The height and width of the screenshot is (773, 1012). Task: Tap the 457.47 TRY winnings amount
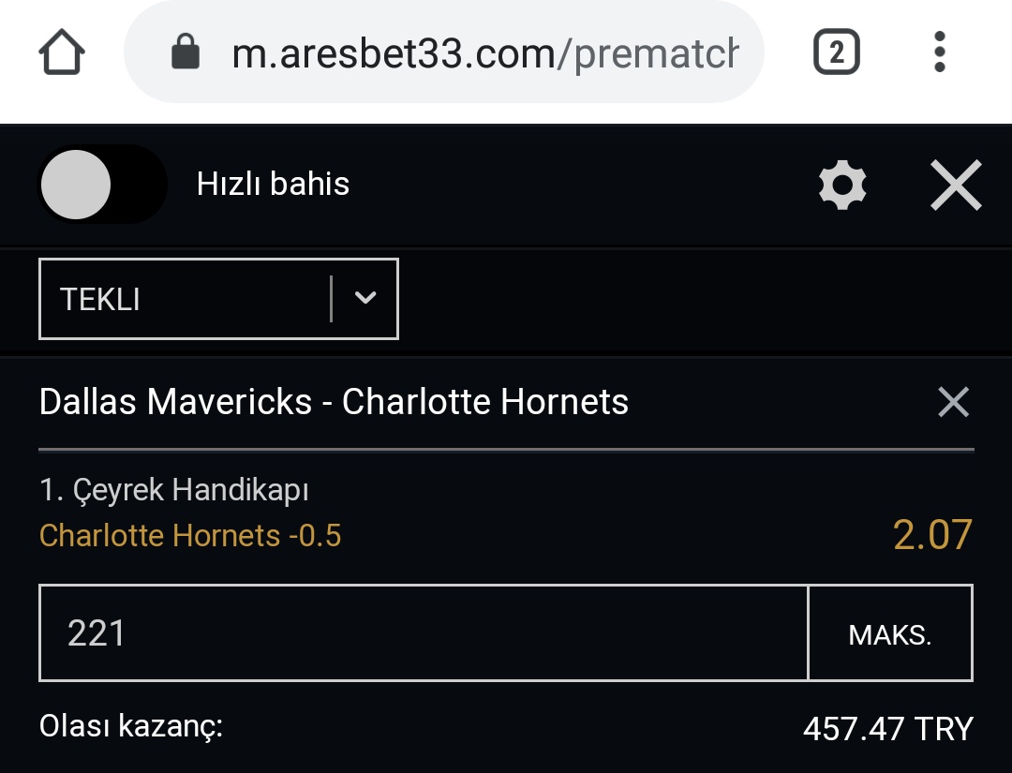click(x=888, y=729)
